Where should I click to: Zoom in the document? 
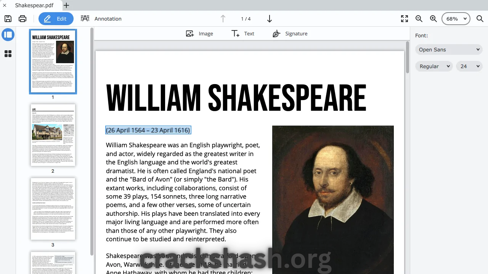pyautogui.click(x=433, y=19)
